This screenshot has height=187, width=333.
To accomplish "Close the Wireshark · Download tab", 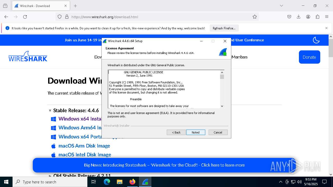I will pos(66,6).
